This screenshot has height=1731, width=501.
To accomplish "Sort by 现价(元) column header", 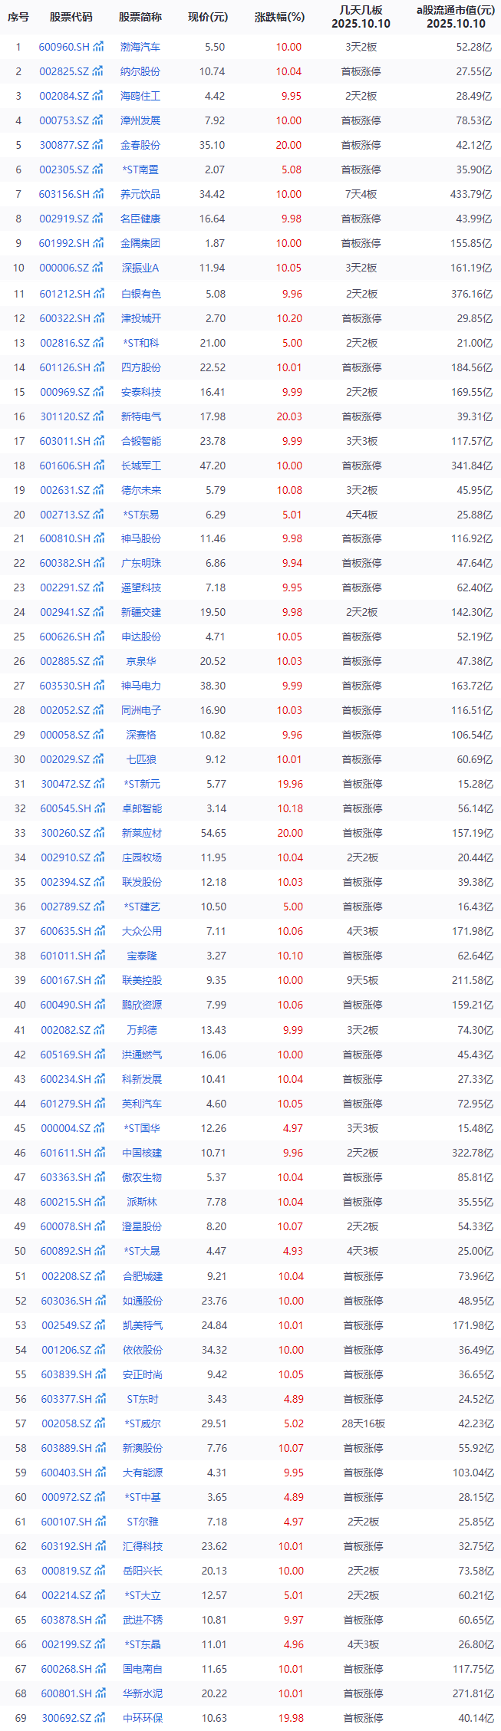I will (x=208, y=17).
